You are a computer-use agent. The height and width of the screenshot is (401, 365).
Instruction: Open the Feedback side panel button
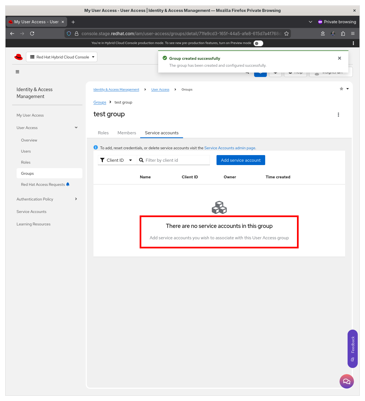click(x=353, y=349)
